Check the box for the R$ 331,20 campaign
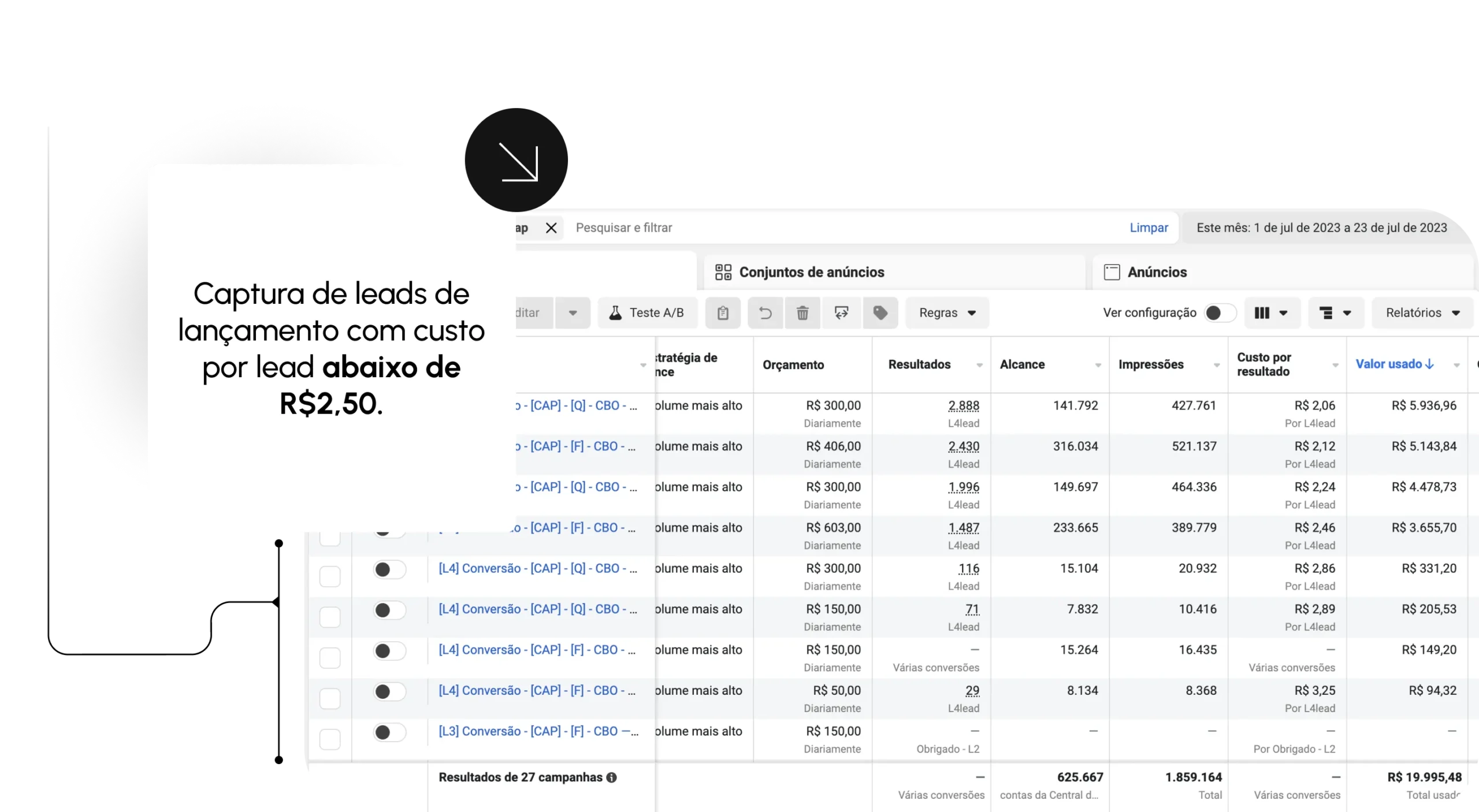 tap(330, 576)
